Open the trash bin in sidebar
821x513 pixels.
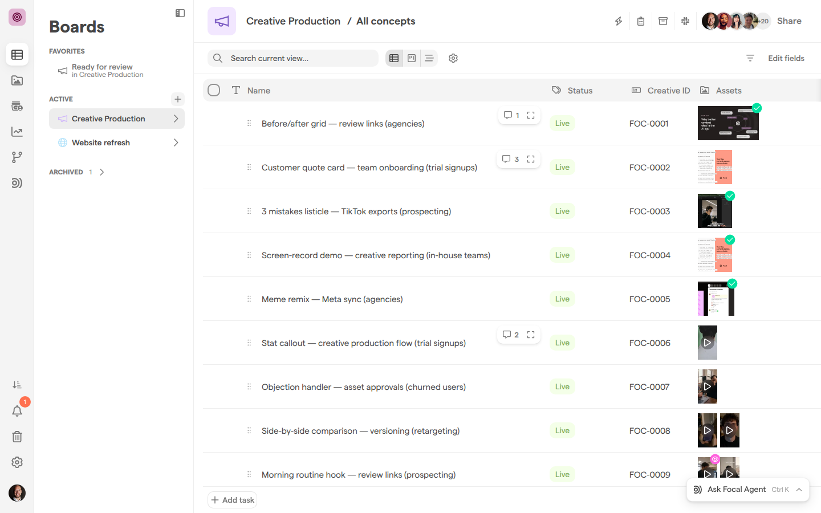tap(17, 437)
